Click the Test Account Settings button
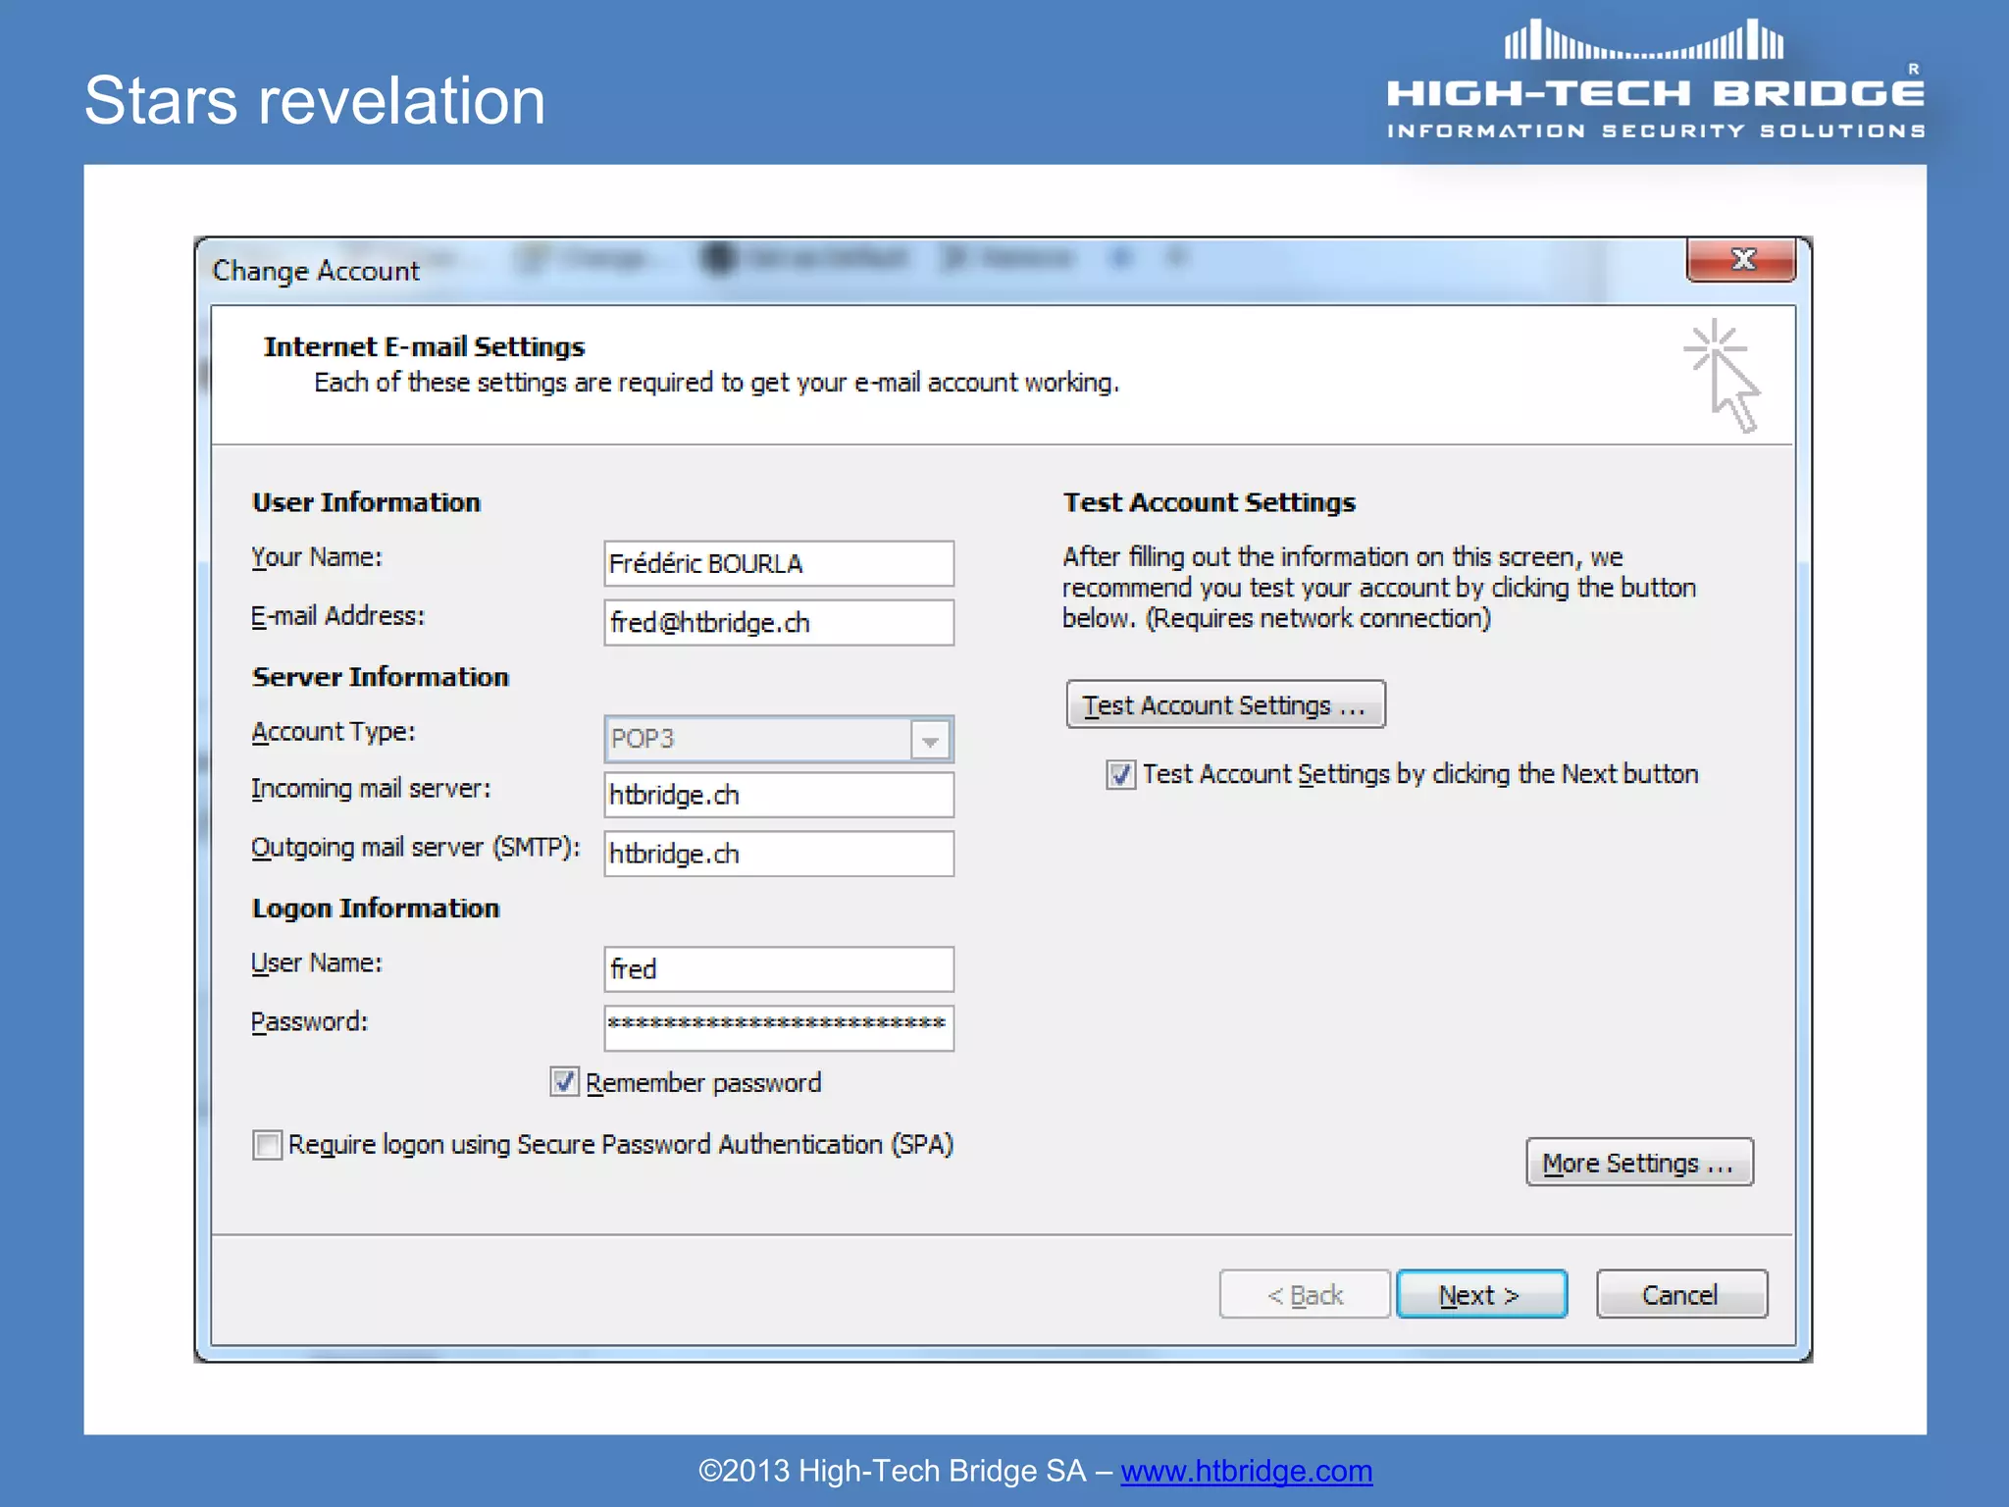This screenshot has width=2009, height=1507. tap(1225, 705)
